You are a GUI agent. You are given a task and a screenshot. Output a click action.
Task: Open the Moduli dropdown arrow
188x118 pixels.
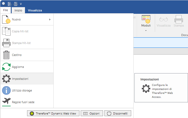pos(146,30)
